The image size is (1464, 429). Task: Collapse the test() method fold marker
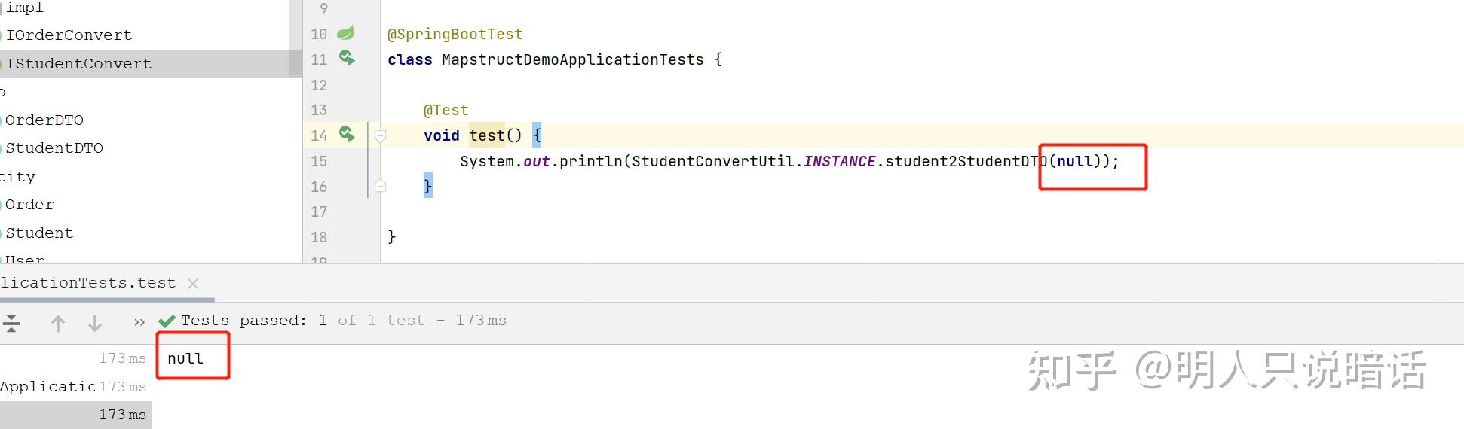[381, 136]
